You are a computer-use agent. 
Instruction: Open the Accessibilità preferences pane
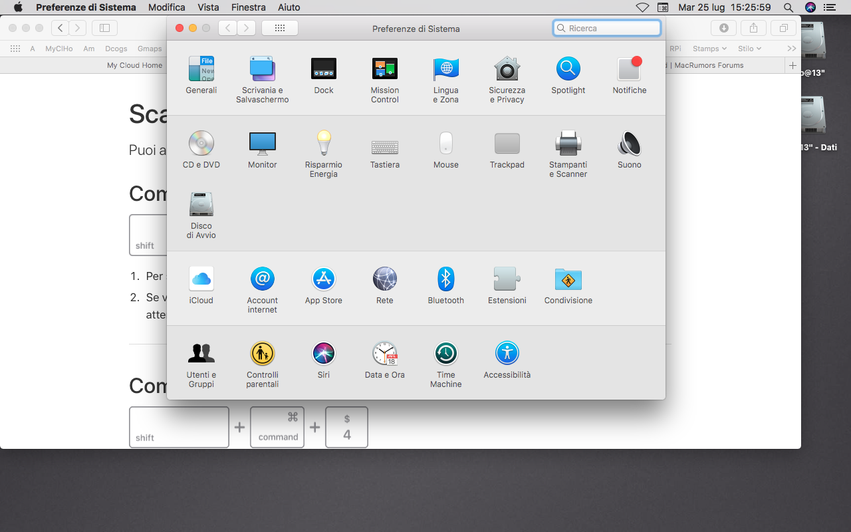pyautogui.click(x=507, y=360)
